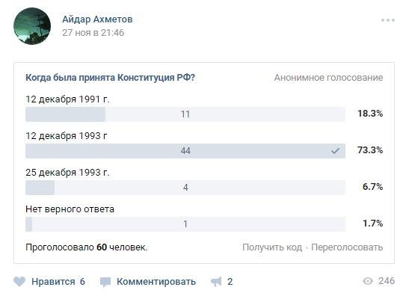The width and height of the screenshot is (409, 296).
Task: Open Айдар Ахметов's profile via name link
Action: click(x=97, y=19)
